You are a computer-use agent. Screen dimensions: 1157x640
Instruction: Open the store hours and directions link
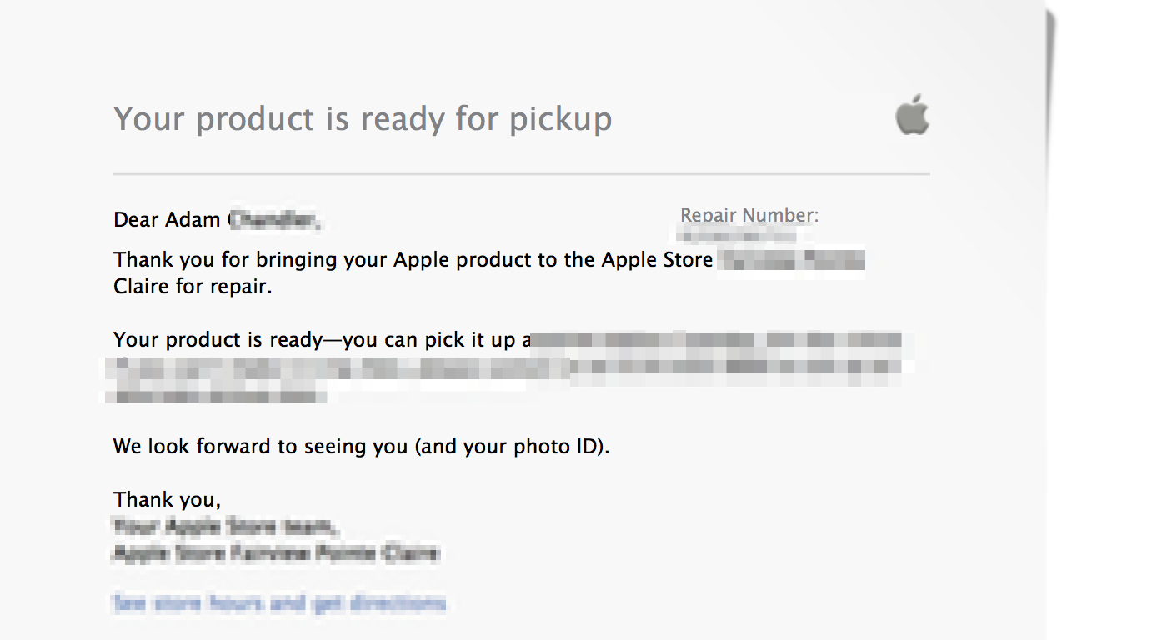pyautogui.click(x=279, y=602)
